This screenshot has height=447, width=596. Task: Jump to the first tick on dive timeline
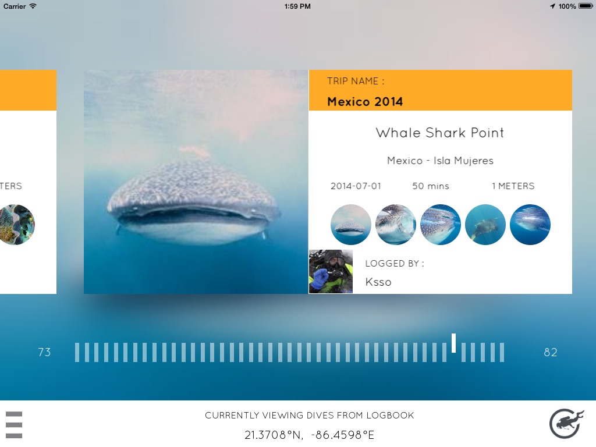pyautogui.click(x=77, y=352)
